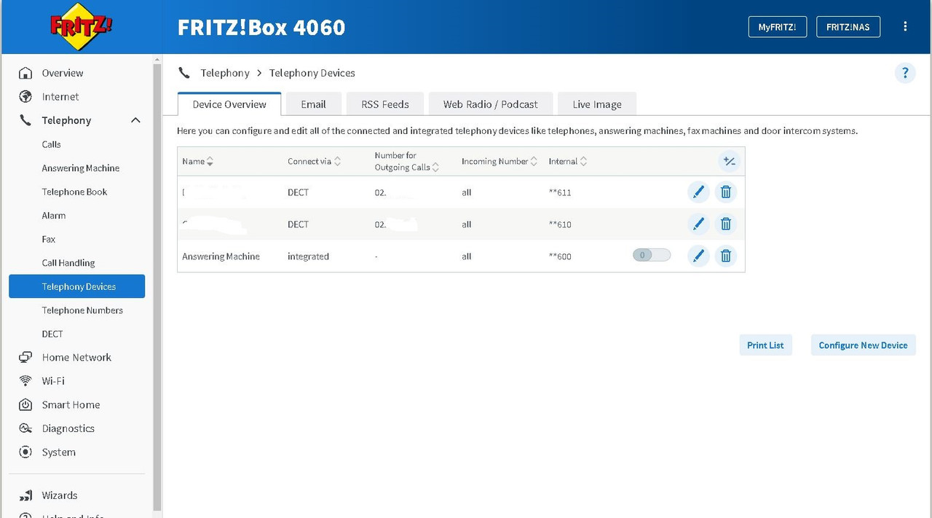Click the **611 internal number cell
This screenshot has height=518, width=932.
click(560, 192)
